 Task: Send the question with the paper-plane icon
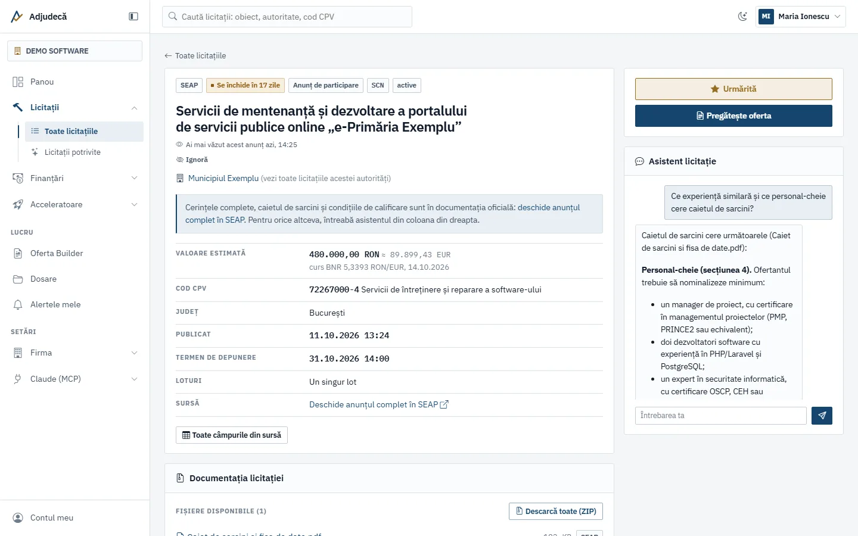822,416
